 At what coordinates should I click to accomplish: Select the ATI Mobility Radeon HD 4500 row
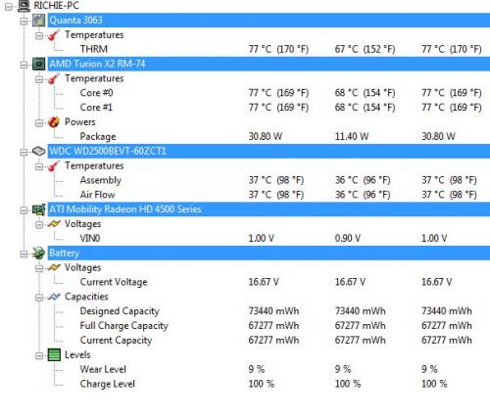(269, 209)
